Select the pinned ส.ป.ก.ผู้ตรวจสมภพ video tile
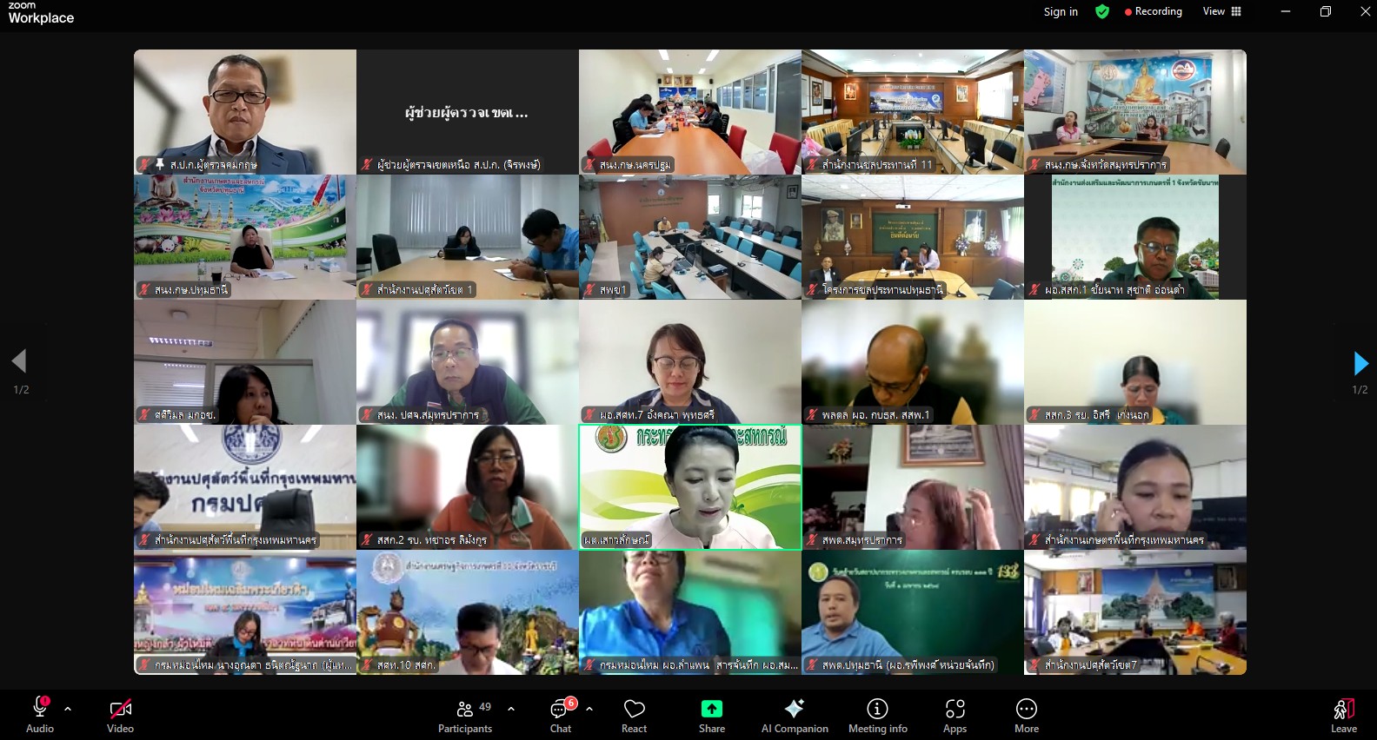The height and width of the screenshot is (740, 1377). [245, 112]
